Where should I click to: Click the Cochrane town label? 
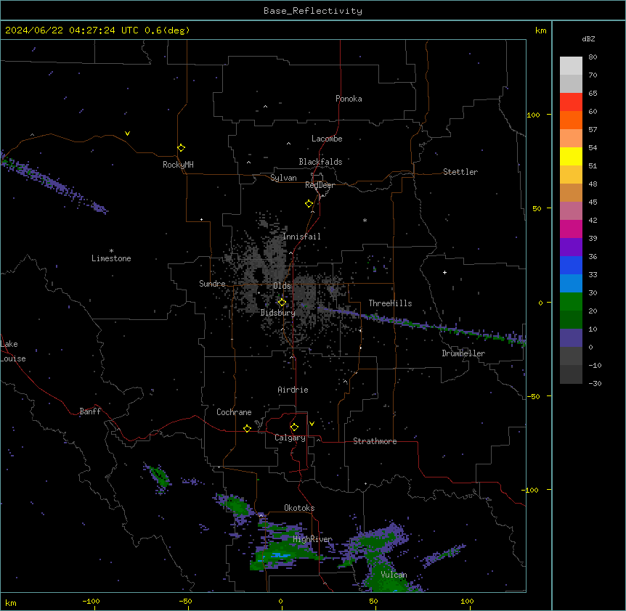[234, 412]
